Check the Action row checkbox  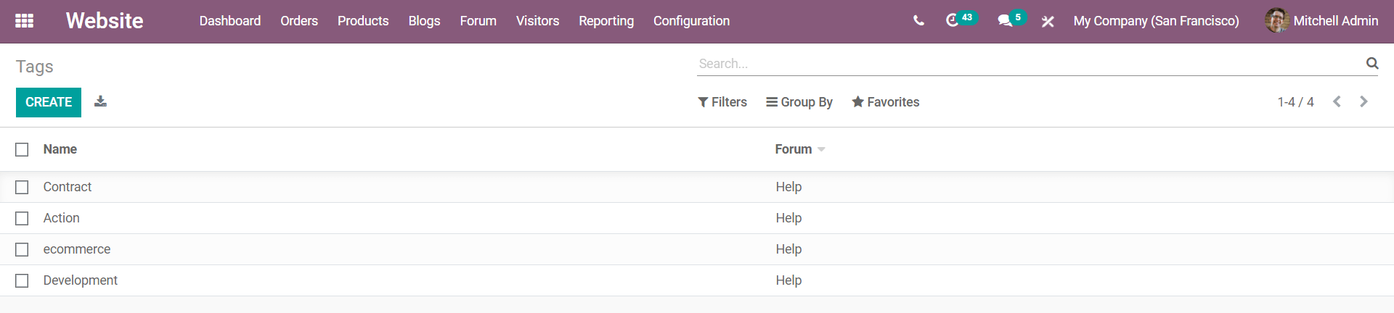[x=22, y=218]
